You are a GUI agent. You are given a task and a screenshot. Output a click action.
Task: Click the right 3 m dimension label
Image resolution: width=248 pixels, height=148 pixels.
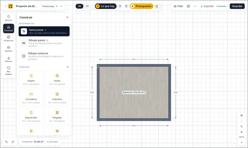click(176, 92)
